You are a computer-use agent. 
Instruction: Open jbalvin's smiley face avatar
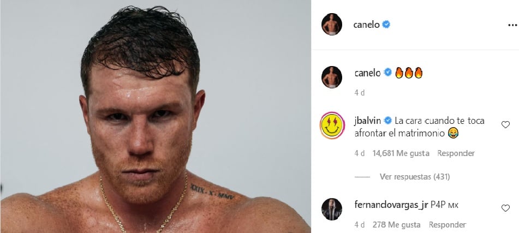point(332,126)
